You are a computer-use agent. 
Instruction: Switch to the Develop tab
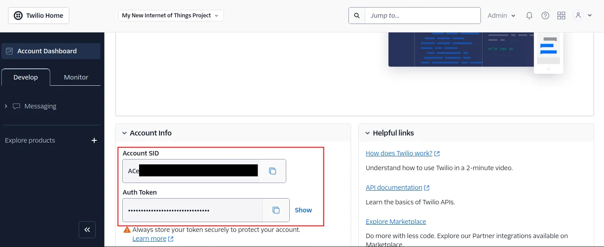coord(26,77)
